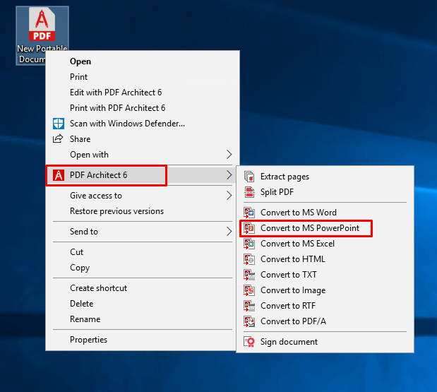Select Edit with PDF Architect 6
The height and width of the screenshot is (392, 437).
coord(142,93)
